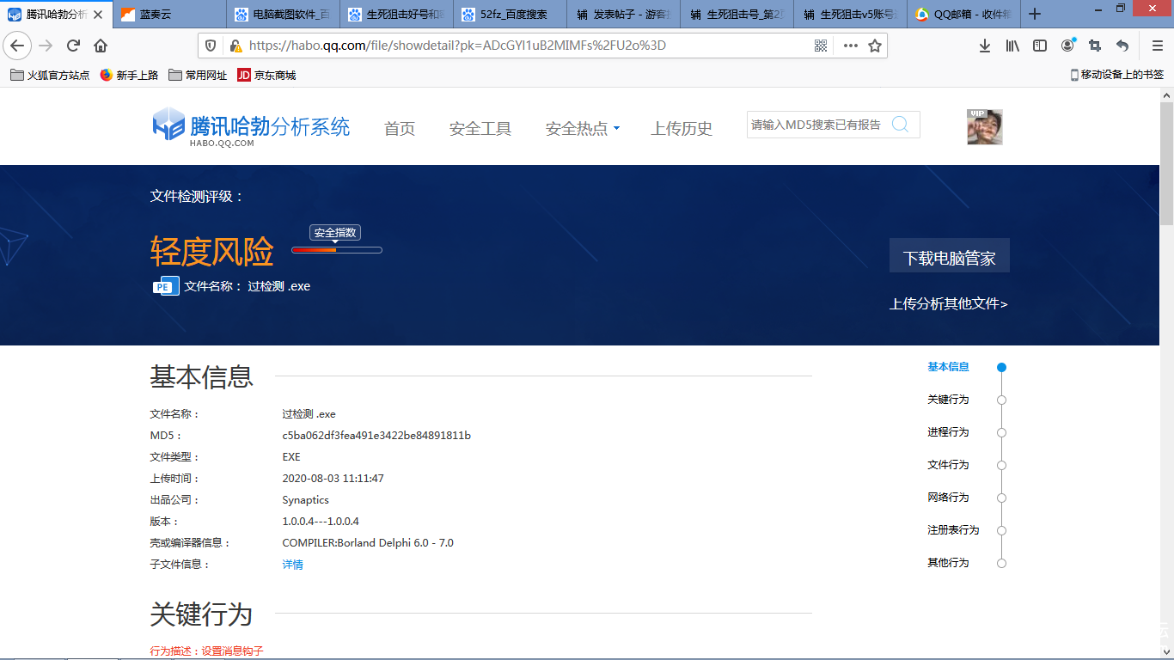The width and height of the screenshot is (1174, 660).
Task: Switch to the 生死狙击v5账号 tab
Action: (x=850, y=14)
